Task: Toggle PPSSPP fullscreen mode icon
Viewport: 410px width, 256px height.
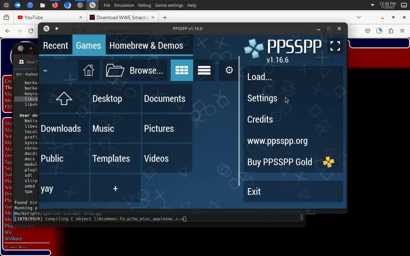Action: pos(335,46)
